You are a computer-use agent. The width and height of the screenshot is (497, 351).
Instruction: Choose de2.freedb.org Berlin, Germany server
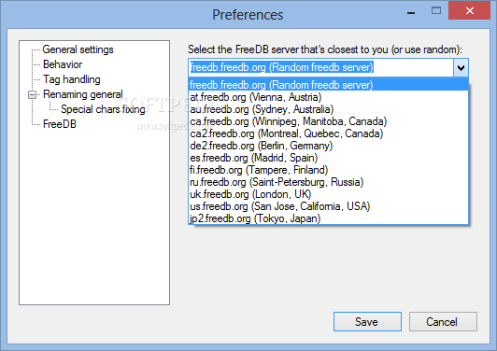(x=329, y=146)
